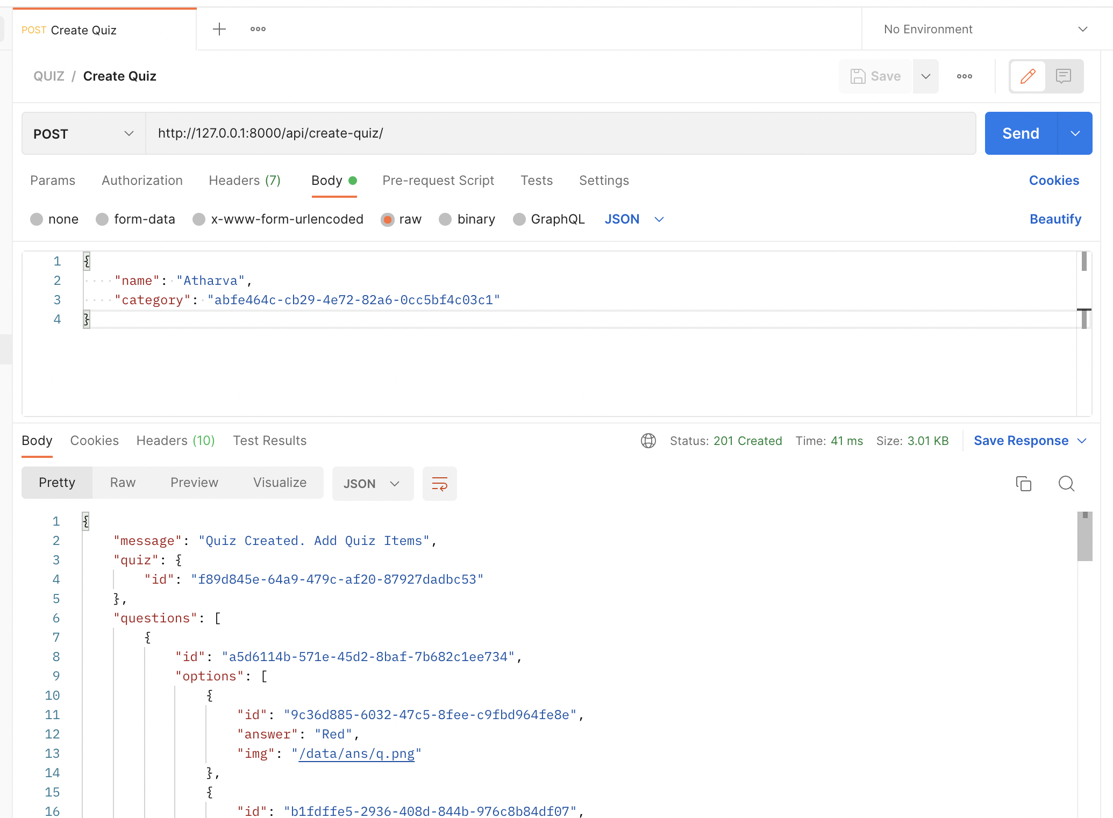Click the request URL input field
1113x818 pixels.
[559, 133]
